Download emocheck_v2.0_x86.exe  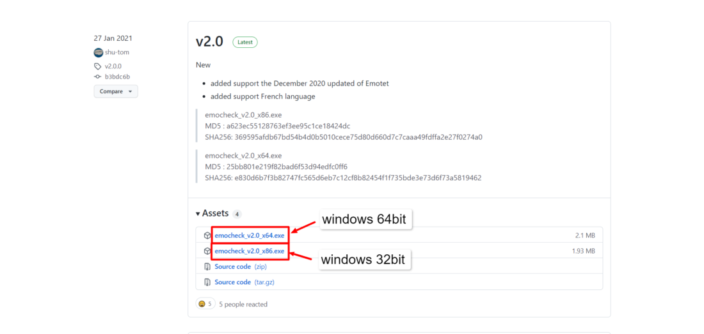coord(249,251)
